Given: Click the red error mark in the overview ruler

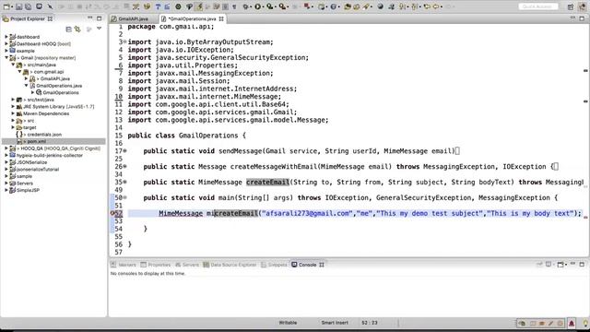Looking at the screenshot, I should (x=585, y=217).
